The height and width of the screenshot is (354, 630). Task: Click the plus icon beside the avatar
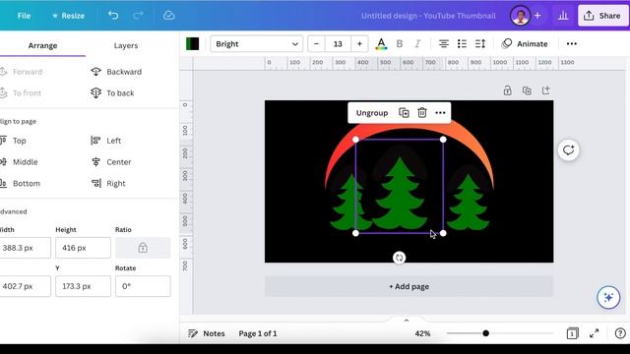point(537,16)
